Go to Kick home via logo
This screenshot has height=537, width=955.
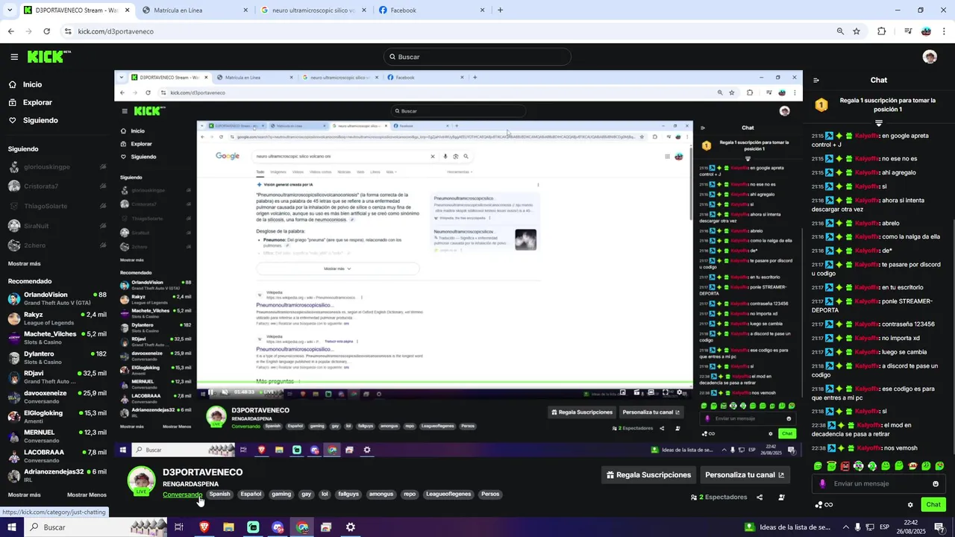point(48,57)
